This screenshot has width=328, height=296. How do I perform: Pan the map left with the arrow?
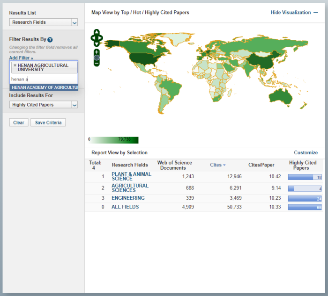[x=93, y=38]
